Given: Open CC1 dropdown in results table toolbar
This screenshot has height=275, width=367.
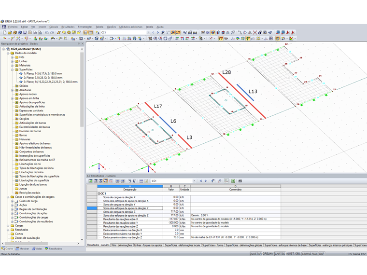Looking at the screenshot, I should (194, 181).
